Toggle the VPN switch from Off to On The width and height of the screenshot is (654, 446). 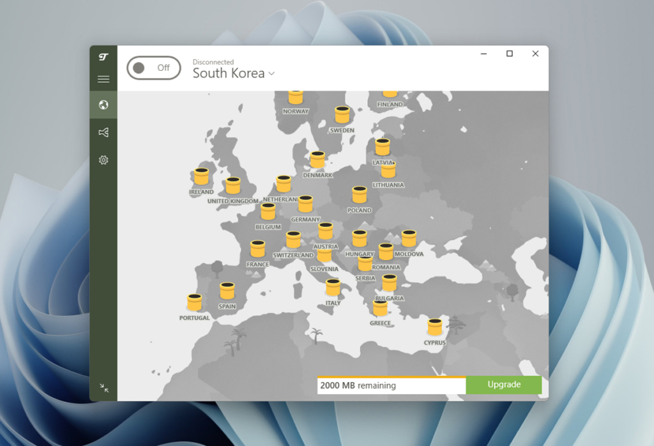(x=153, y=68)
